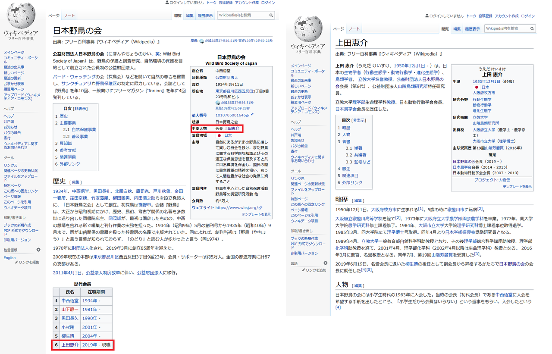552x354 pixels.
Task: Open プロジェクト:人物伝 link in infobox
Action: tap(492, 180)
